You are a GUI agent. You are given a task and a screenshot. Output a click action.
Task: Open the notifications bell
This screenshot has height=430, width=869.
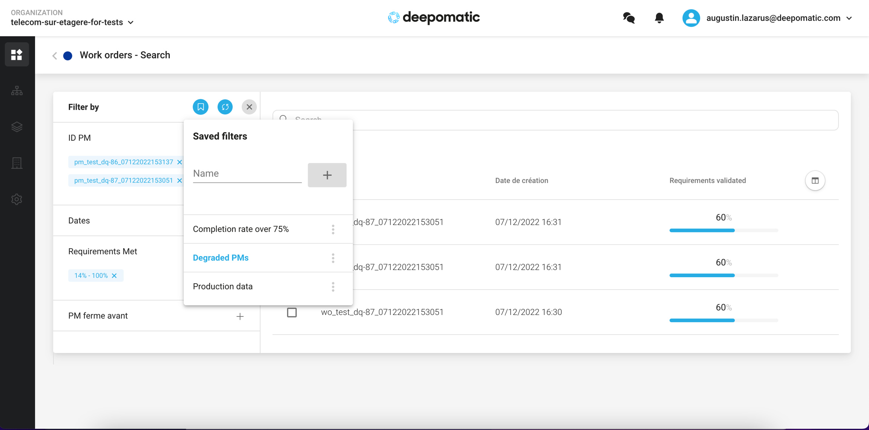click(x=659, y=18)
